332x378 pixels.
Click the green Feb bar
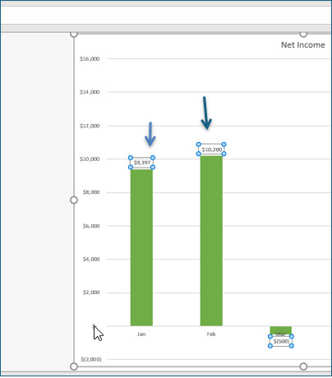pyautogui.click(x=211, y=241)
